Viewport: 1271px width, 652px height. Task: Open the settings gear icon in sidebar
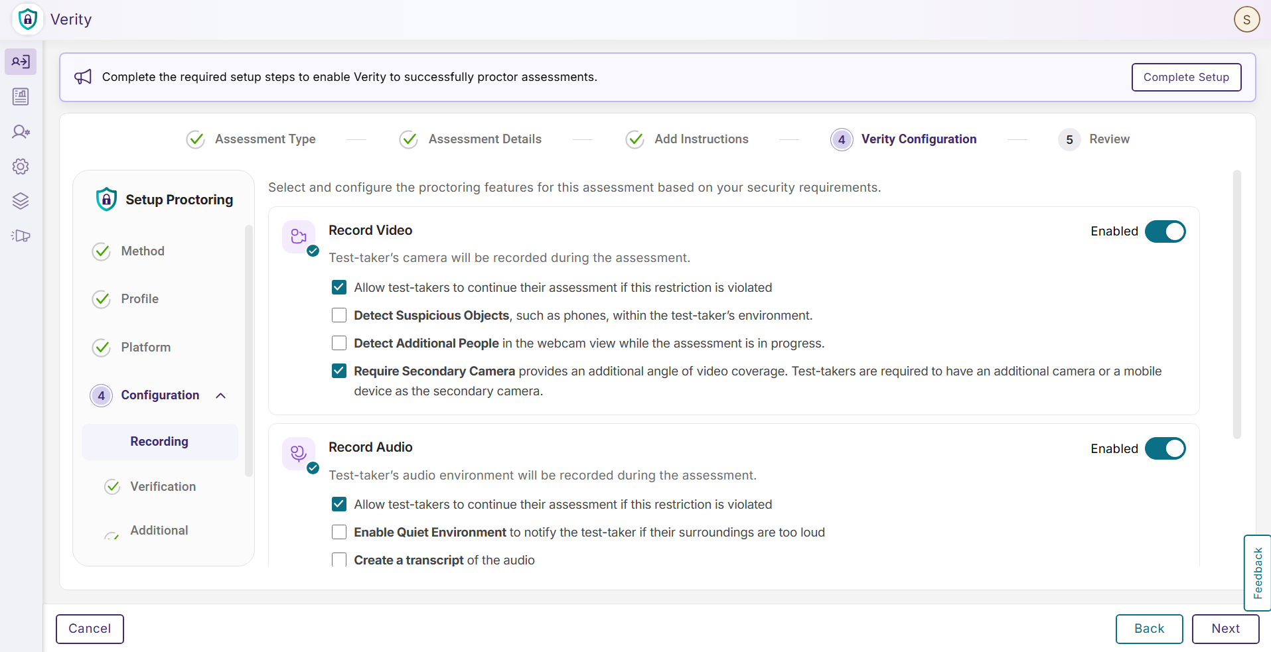pos(21,166)
